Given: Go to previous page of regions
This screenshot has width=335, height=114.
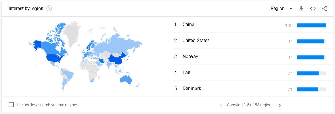Looking at the screenshot, I should [x=221, y=105].
